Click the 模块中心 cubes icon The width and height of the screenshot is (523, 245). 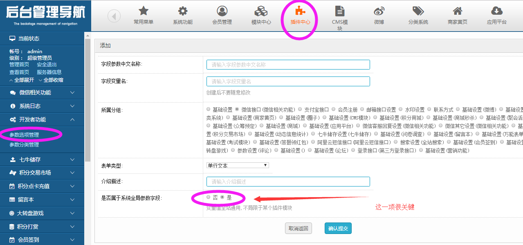pyautogui.click(x=261, y=11)
